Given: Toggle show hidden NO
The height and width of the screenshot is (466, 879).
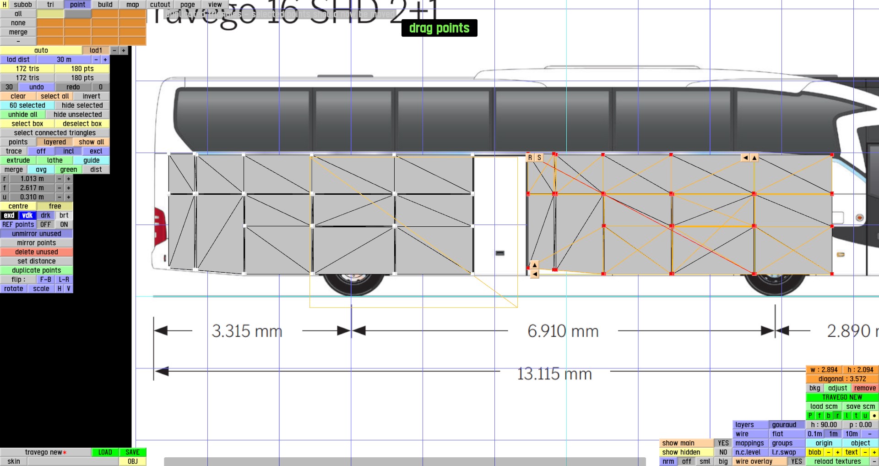Looking at the screenshot, I should point(723,452).
